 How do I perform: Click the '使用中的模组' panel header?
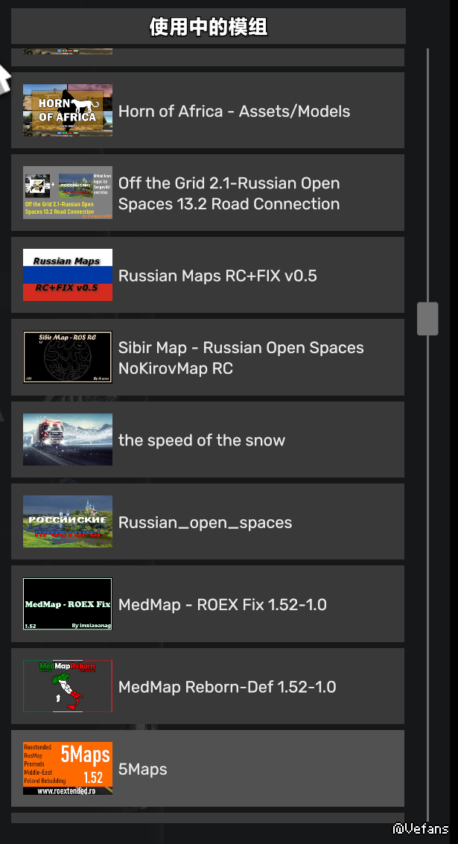click(208, 27)
